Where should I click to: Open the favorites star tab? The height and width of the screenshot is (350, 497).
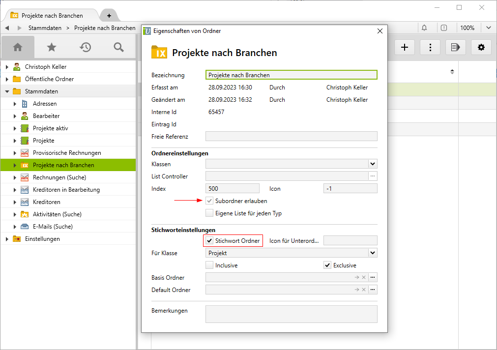coord(52,47)
